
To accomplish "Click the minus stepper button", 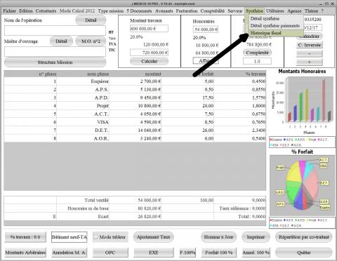I will click(310, 53).
